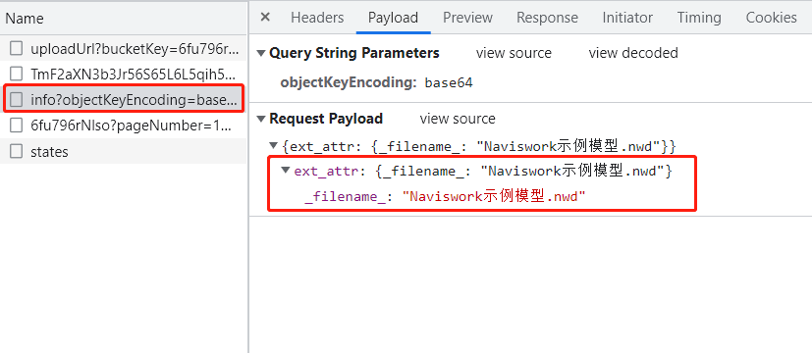
Task: Collapse Query String Parameters section
Action: tap(261, 53)
